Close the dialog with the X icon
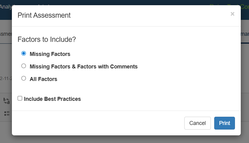Screen dimensions: 249x143 pos(233,14)
